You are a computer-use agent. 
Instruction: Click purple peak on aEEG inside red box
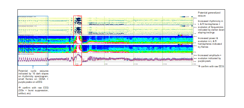(x=79, y=57)
